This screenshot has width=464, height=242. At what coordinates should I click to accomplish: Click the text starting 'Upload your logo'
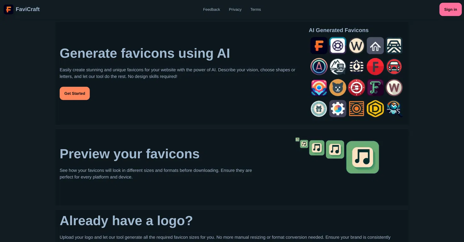pos(225,237)
